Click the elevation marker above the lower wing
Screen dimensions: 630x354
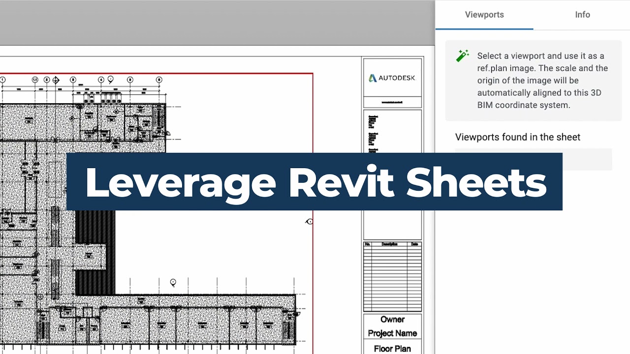(173, 283)
